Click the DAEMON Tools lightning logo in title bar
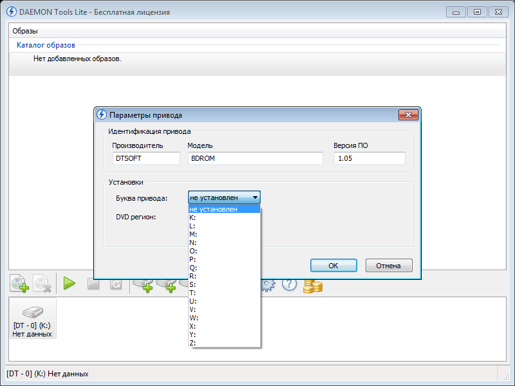 (12, 12)
